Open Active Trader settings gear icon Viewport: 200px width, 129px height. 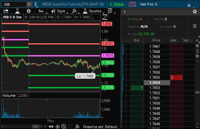(195, 12)
